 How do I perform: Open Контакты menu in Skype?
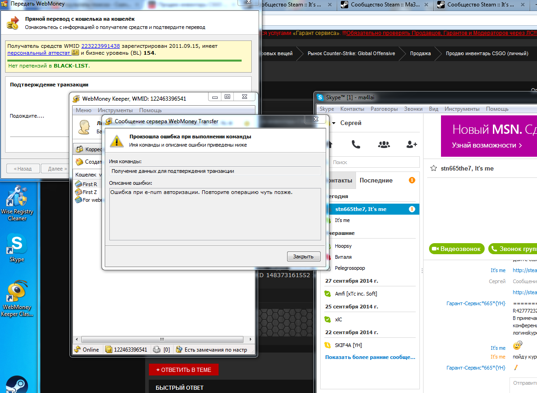[352, 109]
